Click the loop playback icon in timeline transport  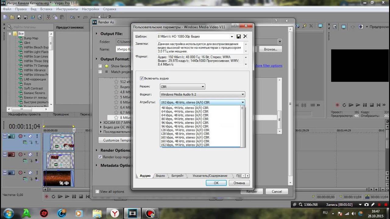53,196
